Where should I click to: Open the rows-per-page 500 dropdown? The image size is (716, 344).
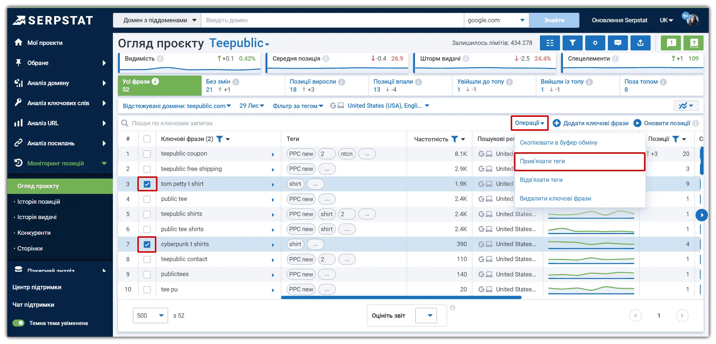[150, 316]
